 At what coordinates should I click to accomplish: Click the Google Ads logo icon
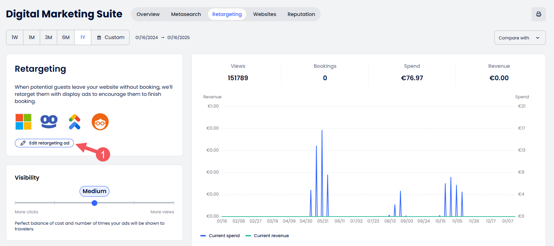tap(75, 122)
